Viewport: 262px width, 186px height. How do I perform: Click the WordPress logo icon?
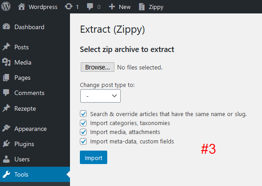click(x=6, y=7)
